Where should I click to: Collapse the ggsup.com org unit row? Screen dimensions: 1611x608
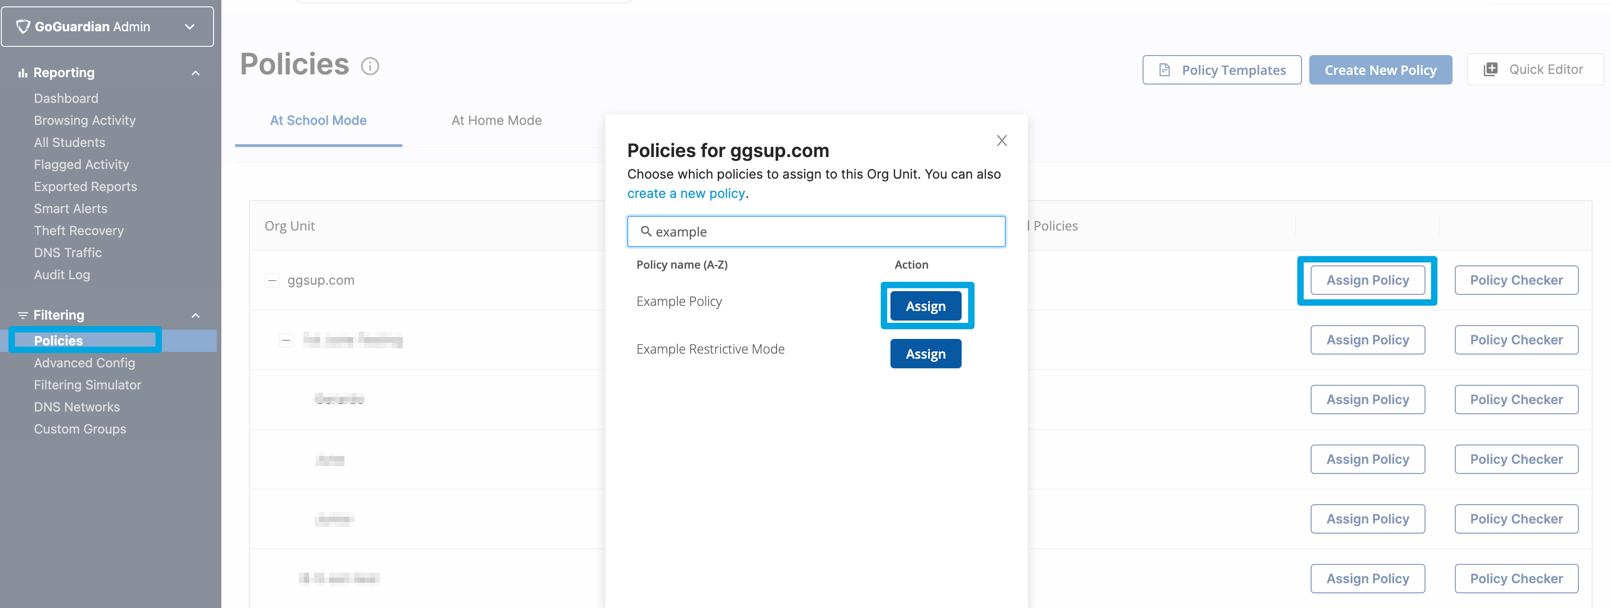[272, 280]
